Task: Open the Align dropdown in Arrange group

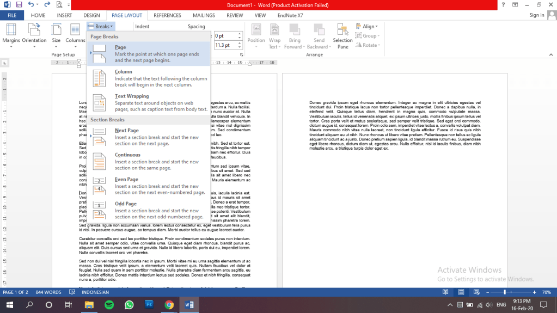Action: click(368, 26)
